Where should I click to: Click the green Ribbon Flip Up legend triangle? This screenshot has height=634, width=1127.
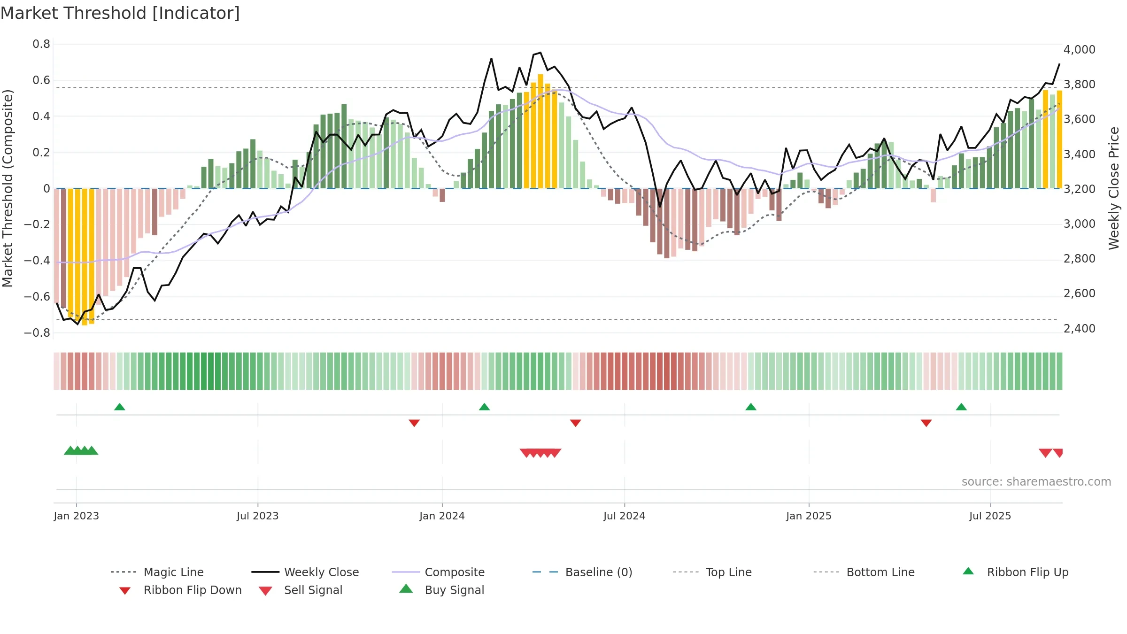point(968,571)
